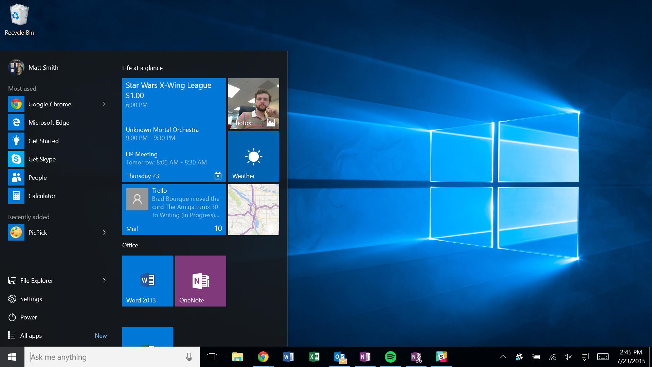Click Power option in Start Menu

tap(28, 317)
